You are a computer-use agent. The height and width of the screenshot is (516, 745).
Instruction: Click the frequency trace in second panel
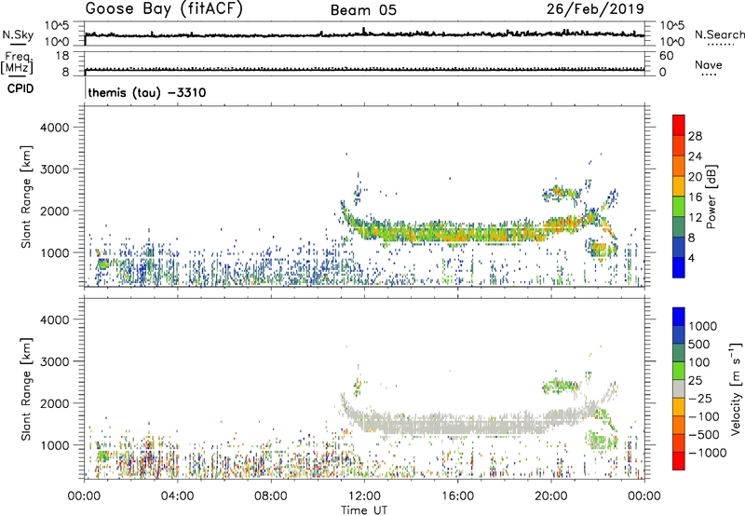pos(364,69)
